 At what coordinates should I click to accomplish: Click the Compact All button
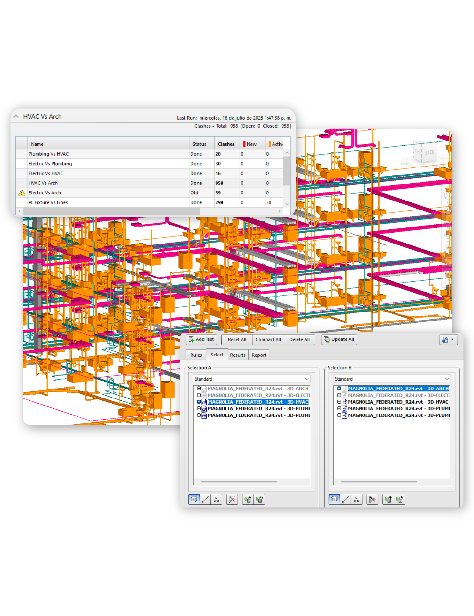268,339
